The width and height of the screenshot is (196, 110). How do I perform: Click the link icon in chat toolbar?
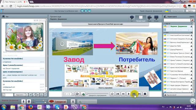pyautogui.click(x=34, y=95)
